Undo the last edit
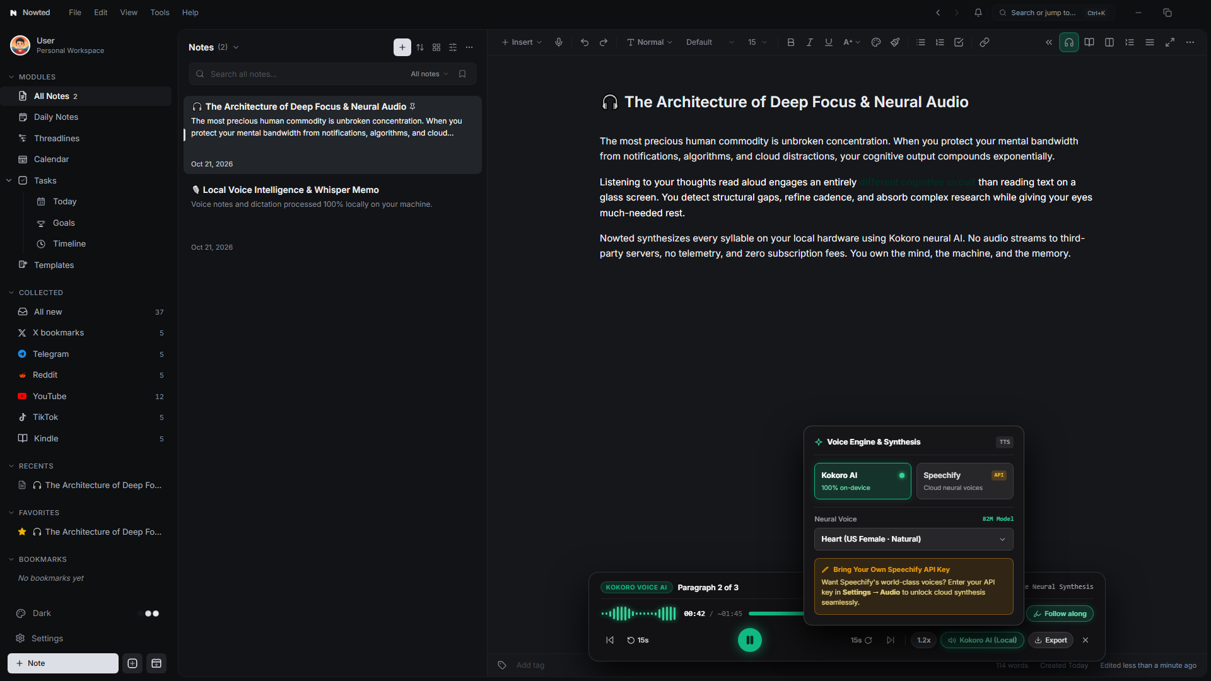Viewport: 1211px width, 681px height. pyautogui.click(x=585, y=42)
